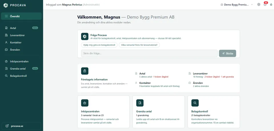Viewport: 274px width, 131px height.
Task: Click the Inköpscentralen basket icon in sidebar
Action: 6,61
